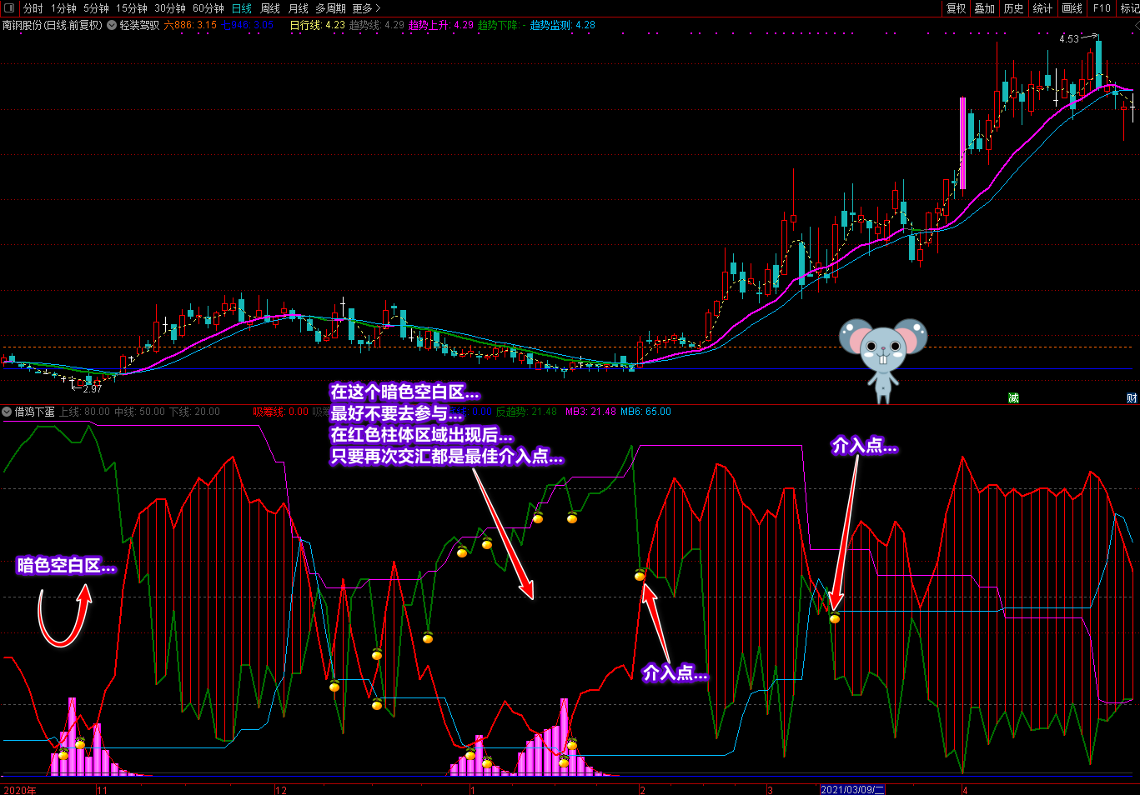This screenshot has height=795, width=1140.
Task: Click the 2.97 low price label
Action: pyautogui.click(x=92, y=389)
